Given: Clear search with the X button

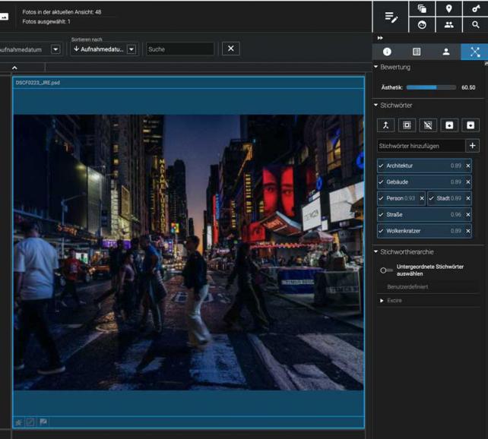Looking at the screenshot, I should (230, 49).
